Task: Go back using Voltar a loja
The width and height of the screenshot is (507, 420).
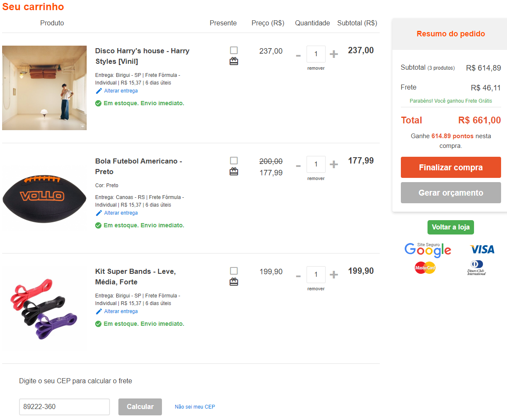Action: click(451, 227)
